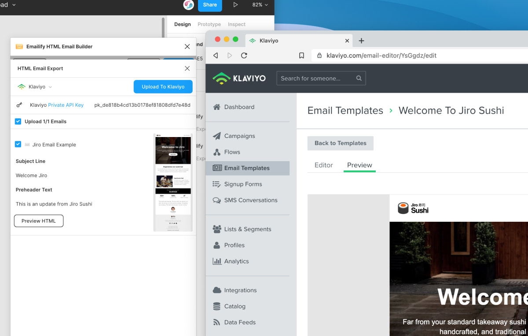528x336 pixels.
Task: Select Email Templates in the sidebar
Action: pos(248,168)
